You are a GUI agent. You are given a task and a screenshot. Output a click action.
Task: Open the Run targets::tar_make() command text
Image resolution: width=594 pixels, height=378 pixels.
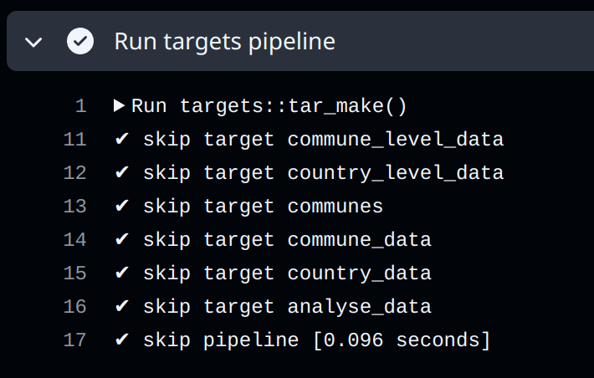click(x=269, y=105)
